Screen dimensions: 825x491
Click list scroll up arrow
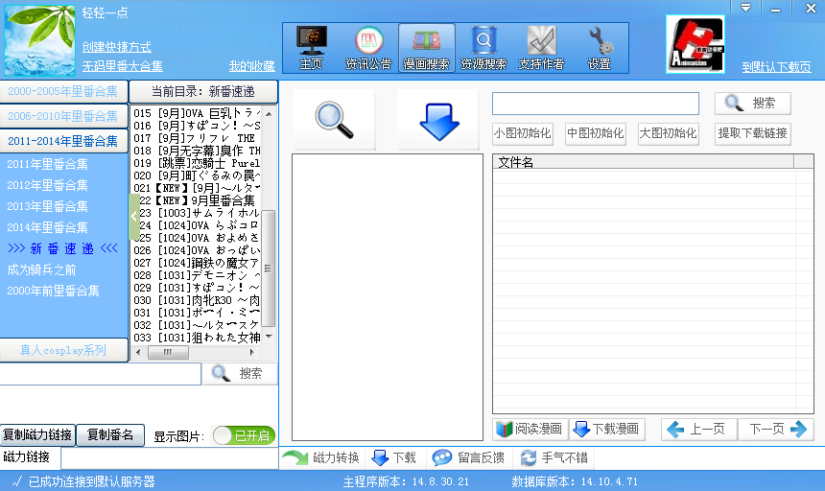point(269,113)
